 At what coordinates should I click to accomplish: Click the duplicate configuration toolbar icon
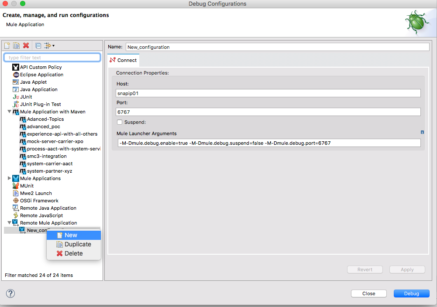(x=16, y=46)
